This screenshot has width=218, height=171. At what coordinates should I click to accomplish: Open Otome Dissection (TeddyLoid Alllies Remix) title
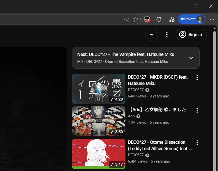coord(160,145)
